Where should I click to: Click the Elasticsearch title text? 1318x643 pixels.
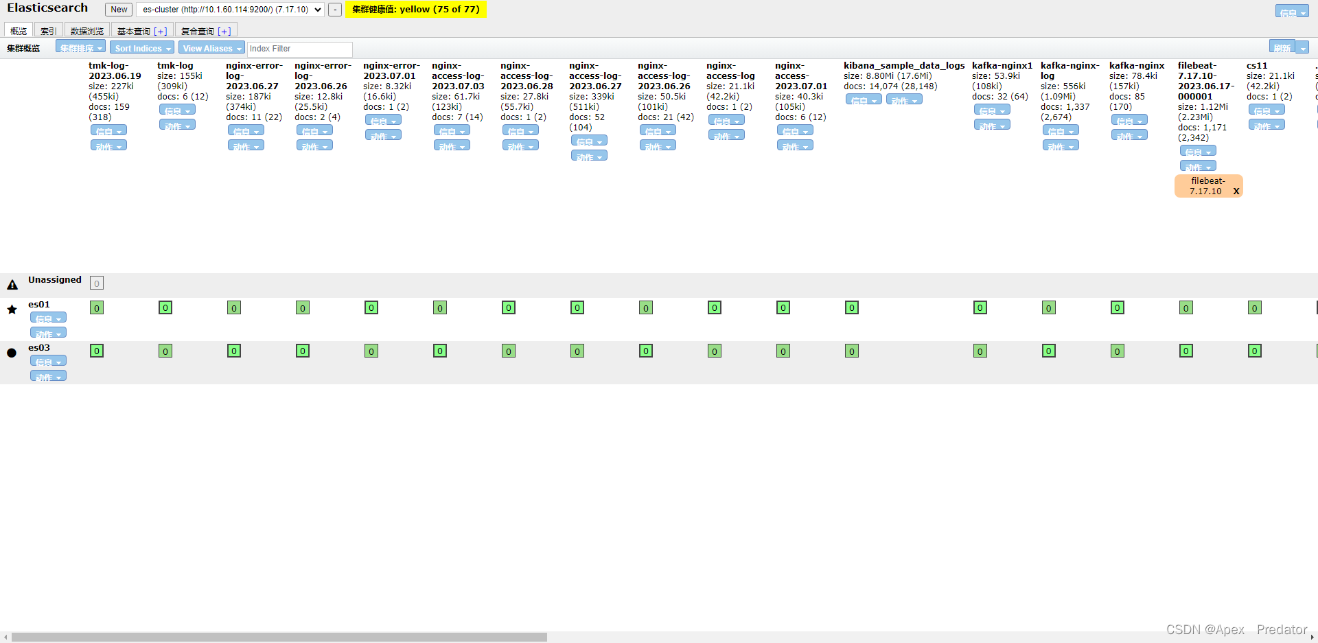pyautogui.click(x=47, y=8)
